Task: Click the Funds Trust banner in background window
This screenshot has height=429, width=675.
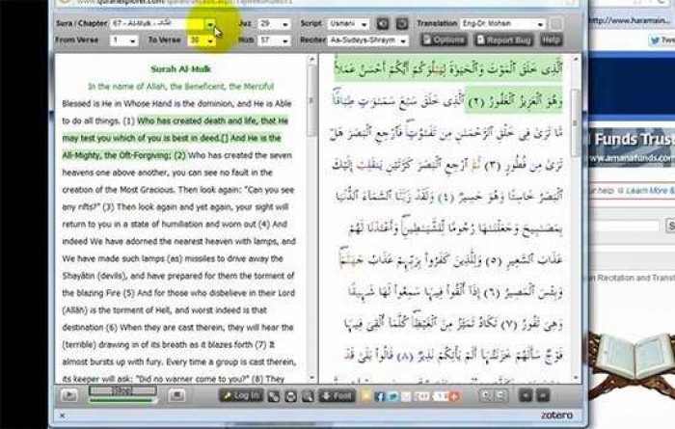Action: coord(631,147)
